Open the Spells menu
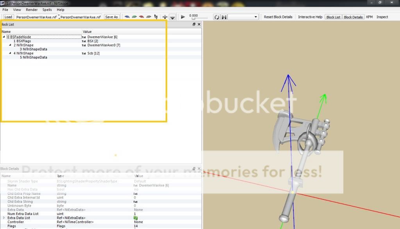 [x=47, y=10]
